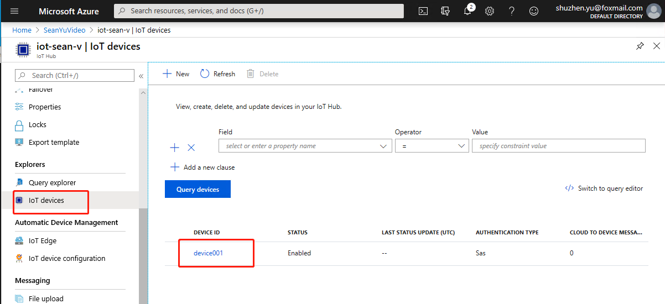The height and width of the screenshot is (304, 665).
Task: Click the CLOUD TO DEVICE MESSA... header
Action: tap(607, 233)
